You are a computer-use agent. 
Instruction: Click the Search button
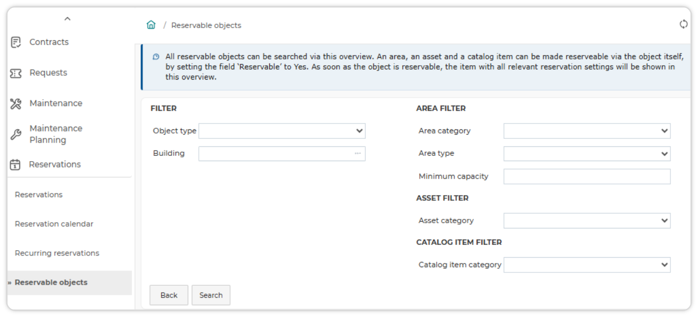click(x=211, y=295)
